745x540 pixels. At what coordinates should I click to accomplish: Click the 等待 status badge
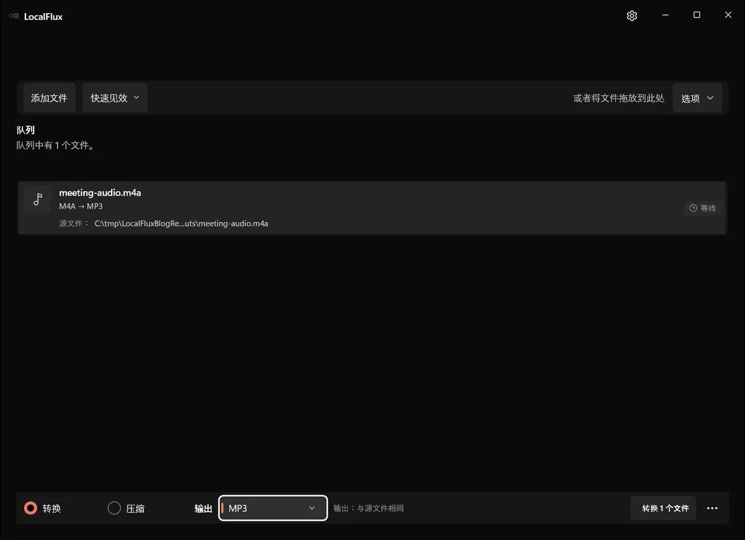click(702, 208)
